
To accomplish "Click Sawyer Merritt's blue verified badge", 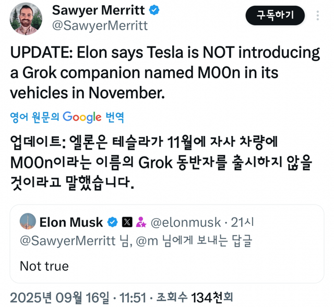I will 156,9.
